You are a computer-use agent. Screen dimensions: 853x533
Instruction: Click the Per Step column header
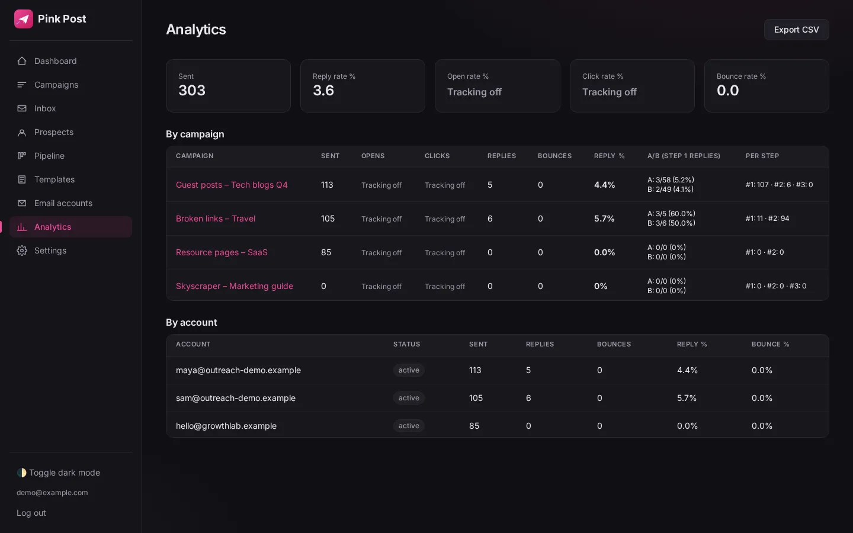[x=762, y=156]
